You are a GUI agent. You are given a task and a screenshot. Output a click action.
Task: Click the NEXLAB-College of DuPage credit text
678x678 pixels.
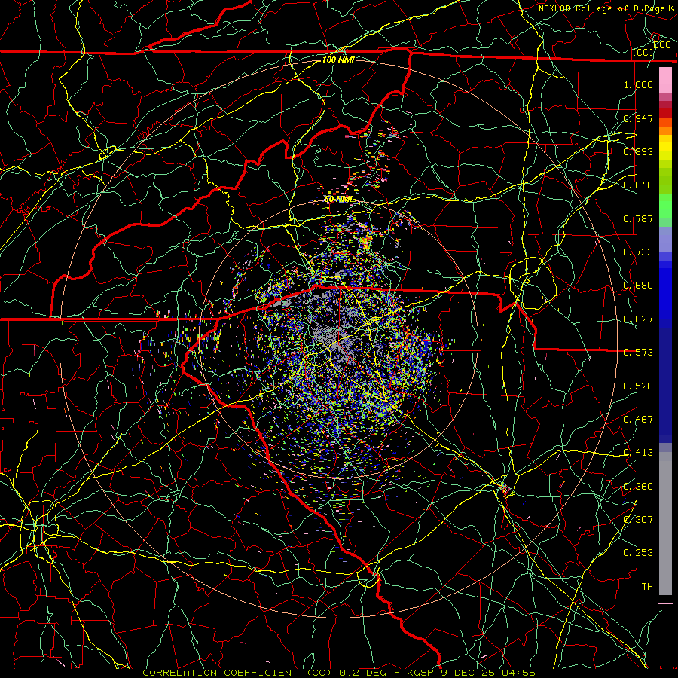(602, 8)
